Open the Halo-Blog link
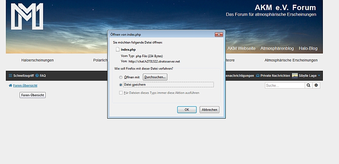 click(x=308, y=48)
